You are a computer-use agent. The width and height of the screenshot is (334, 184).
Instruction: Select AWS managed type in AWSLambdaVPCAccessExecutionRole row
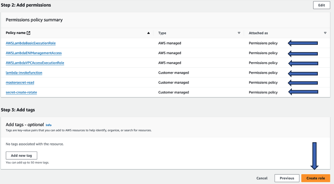pyautogui.click(x=170, y=63)
